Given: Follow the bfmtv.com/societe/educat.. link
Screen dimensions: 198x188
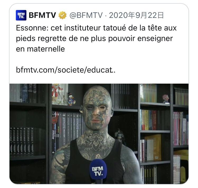Looking at the screenshot, I should click(x=66, y=70).
